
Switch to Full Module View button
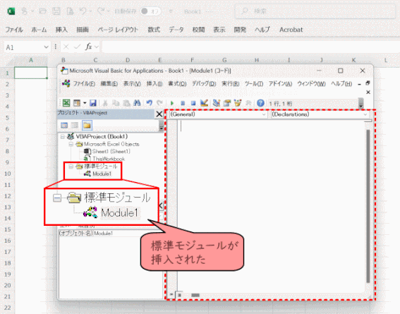click(x=179, y=295)
